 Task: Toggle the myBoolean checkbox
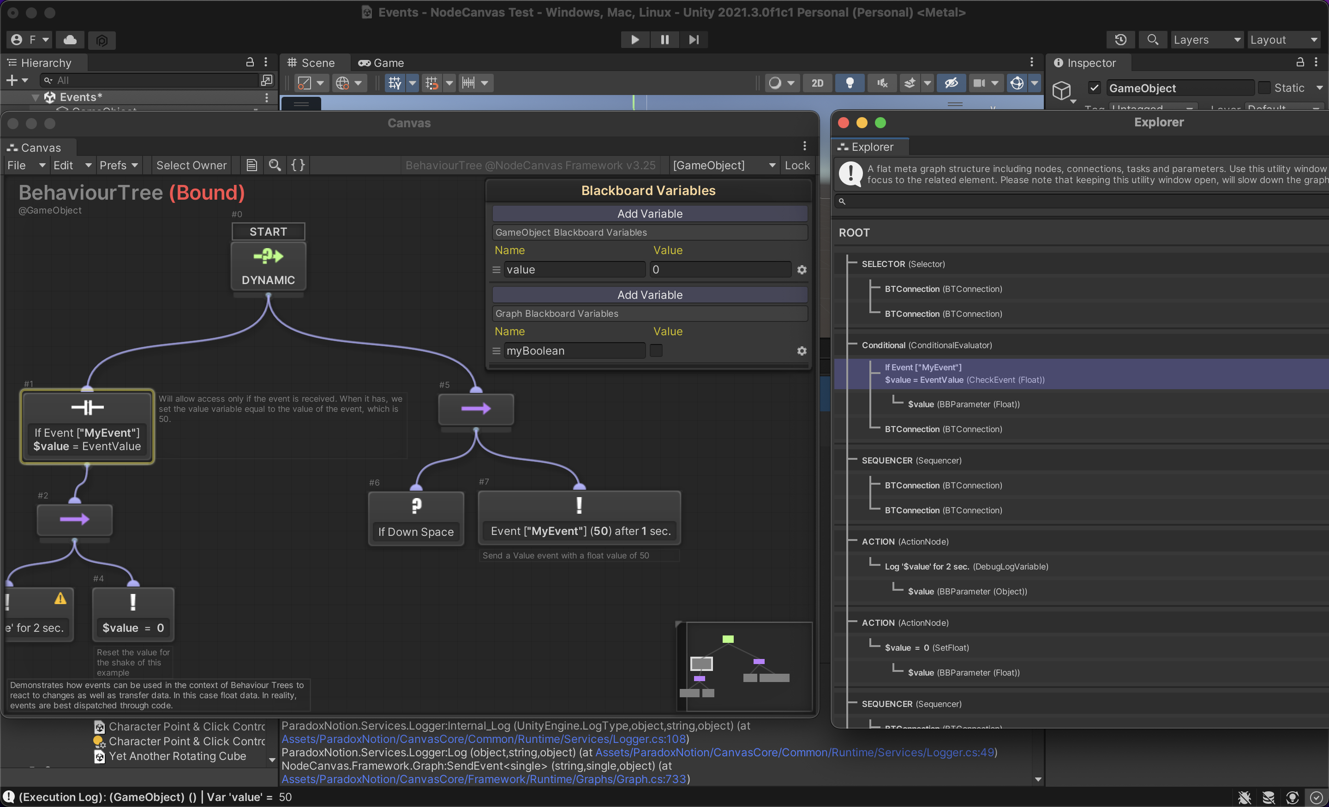point(656,350)
